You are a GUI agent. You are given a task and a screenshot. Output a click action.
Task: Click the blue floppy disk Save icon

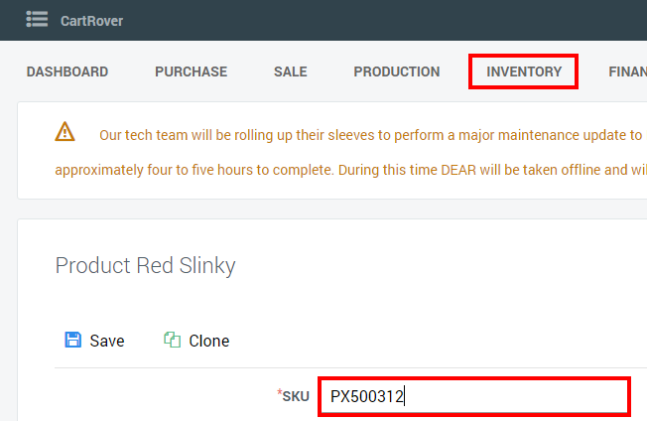(x=72, y=341)
